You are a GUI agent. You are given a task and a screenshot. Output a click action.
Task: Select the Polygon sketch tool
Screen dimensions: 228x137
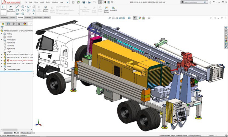(23, 14)
